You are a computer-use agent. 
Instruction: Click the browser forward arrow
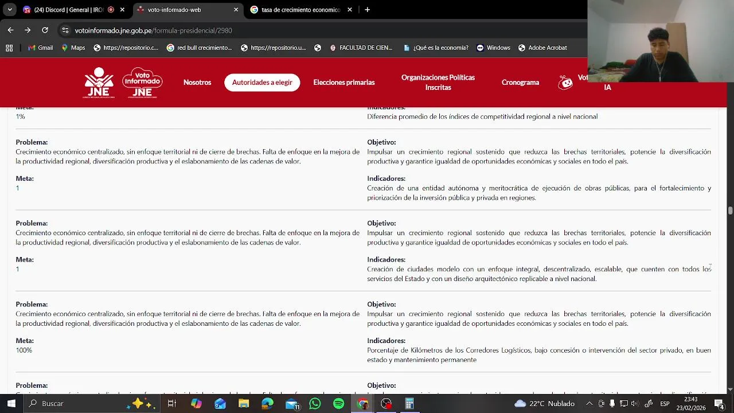28,30
